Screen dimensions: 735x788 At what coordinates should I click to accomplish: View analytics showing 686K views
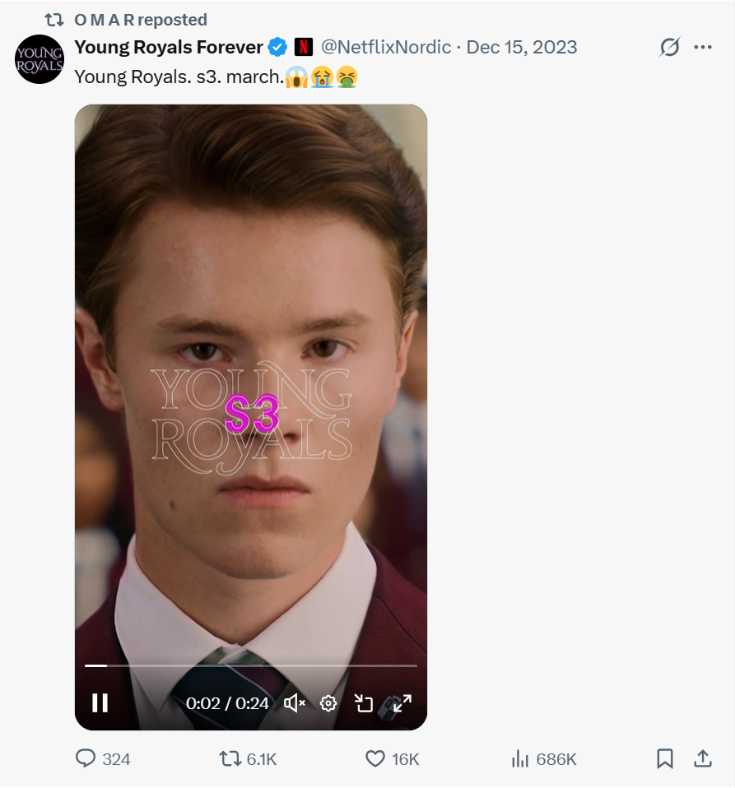point(519,758)
